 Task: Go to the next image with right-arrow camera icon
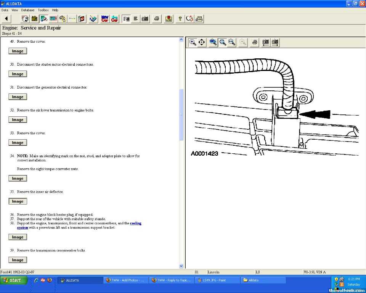click(275, 42)
